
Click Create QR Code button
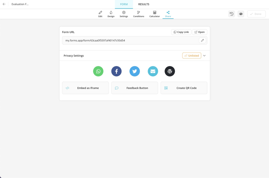tap(184, 88)
